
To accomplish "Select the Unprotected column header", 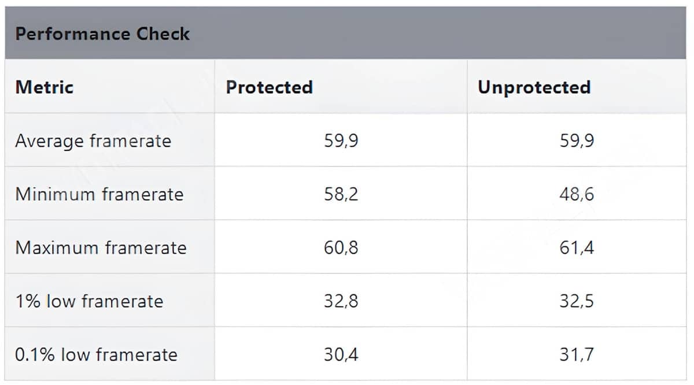I will [534, 87].
